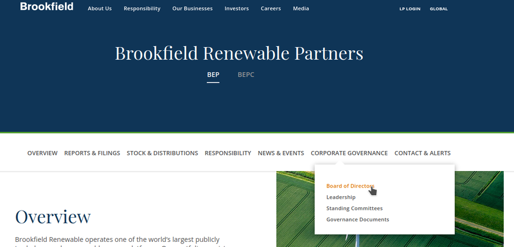
Task: Go to Investors in top navigation
Action: pos(237,9)
